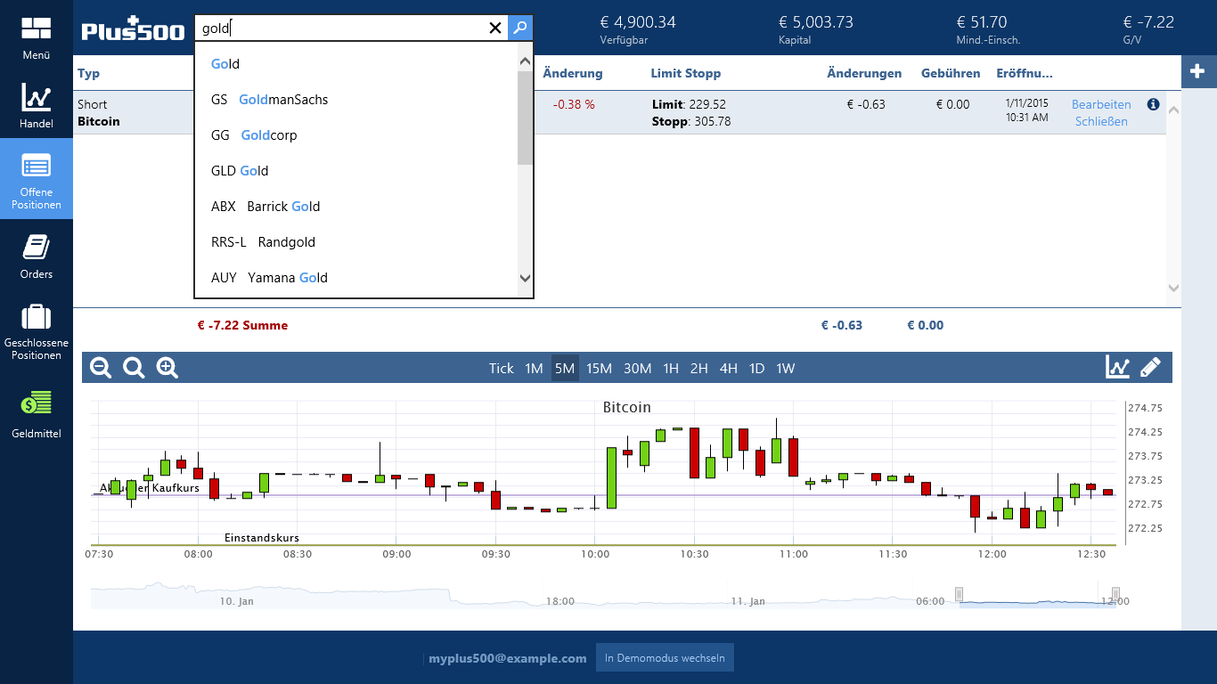The width and height of the screenshot is (1217, 684).
Task: Switch chart to 15M timeframe
Action: (599, 368)
